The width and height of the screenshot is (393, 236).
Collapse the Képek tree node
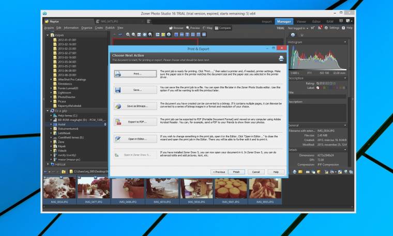[48, 35]
